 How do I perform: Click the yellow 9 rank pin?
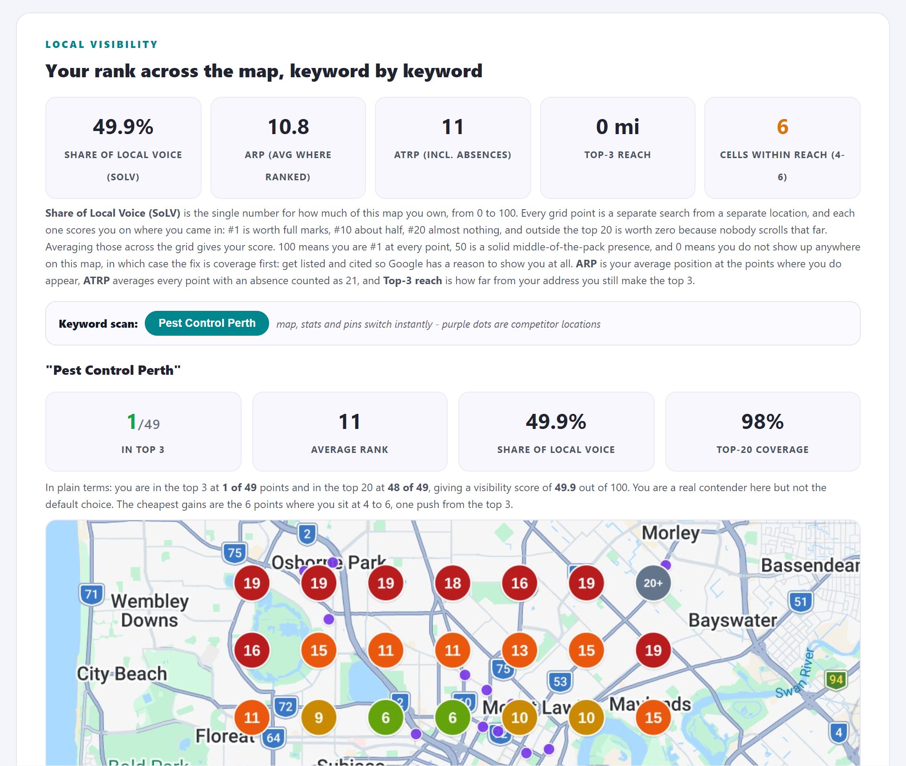[318, 718]
